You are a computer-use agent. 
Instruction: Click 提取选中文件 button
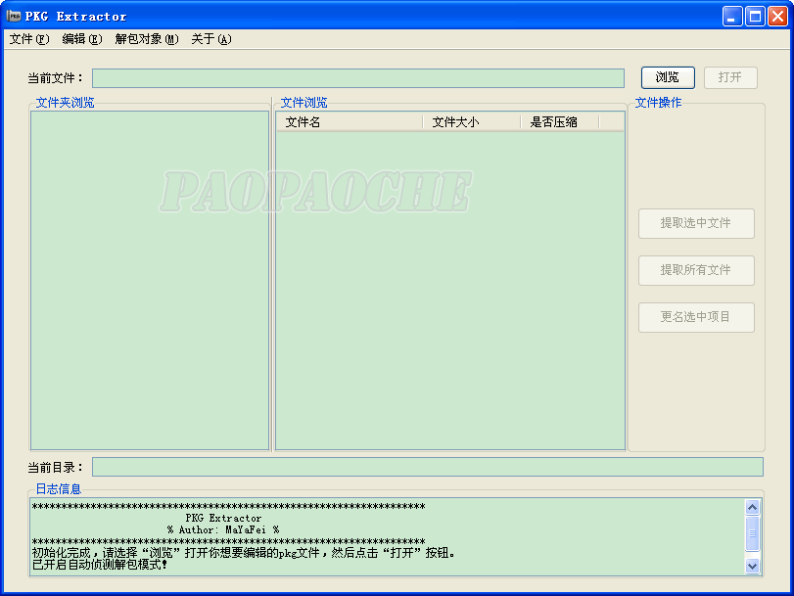[696, 223]
